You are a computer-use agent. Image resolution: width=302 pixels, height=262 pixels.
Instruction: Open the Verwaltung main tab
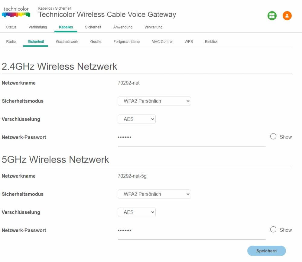[x=153, y=27]
